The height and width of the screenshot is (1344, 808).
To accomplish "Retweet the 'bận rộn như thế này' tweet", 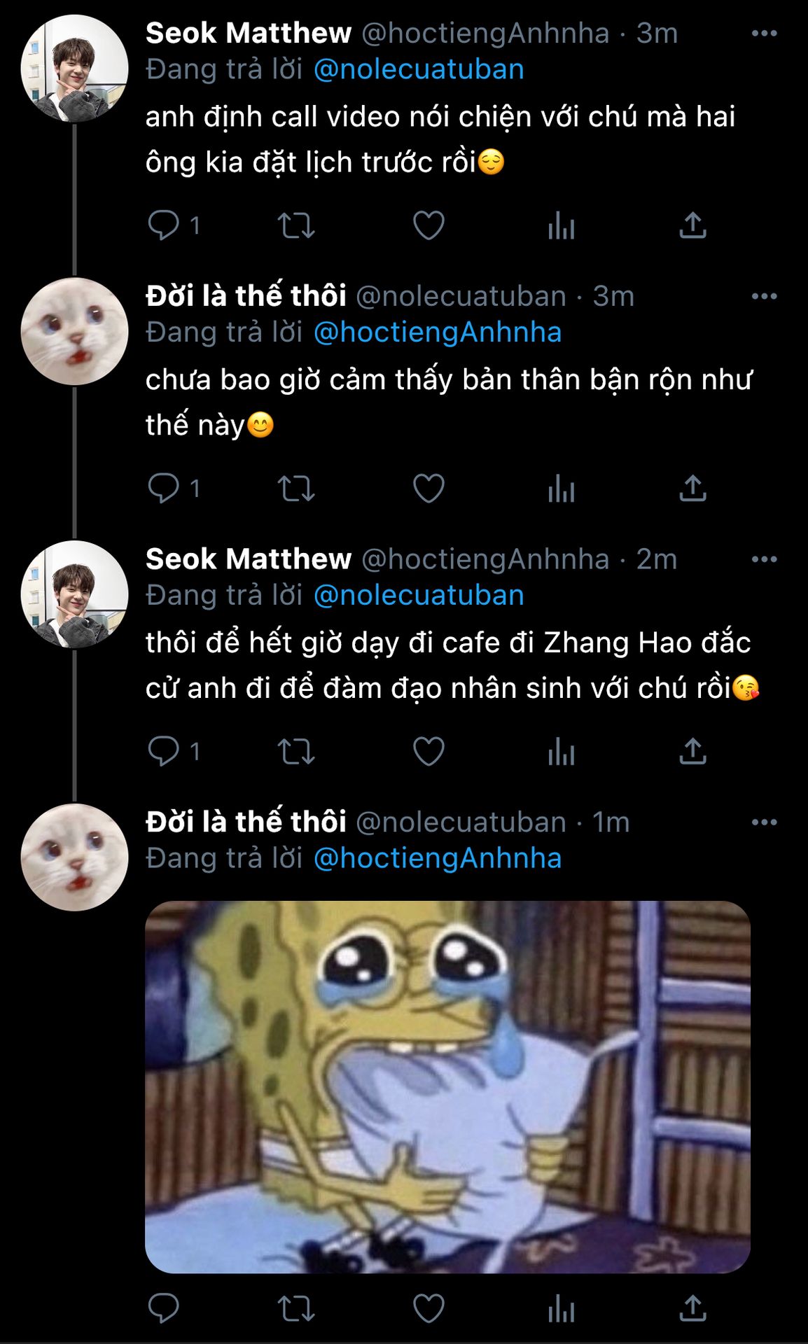I will pos(296,489).
